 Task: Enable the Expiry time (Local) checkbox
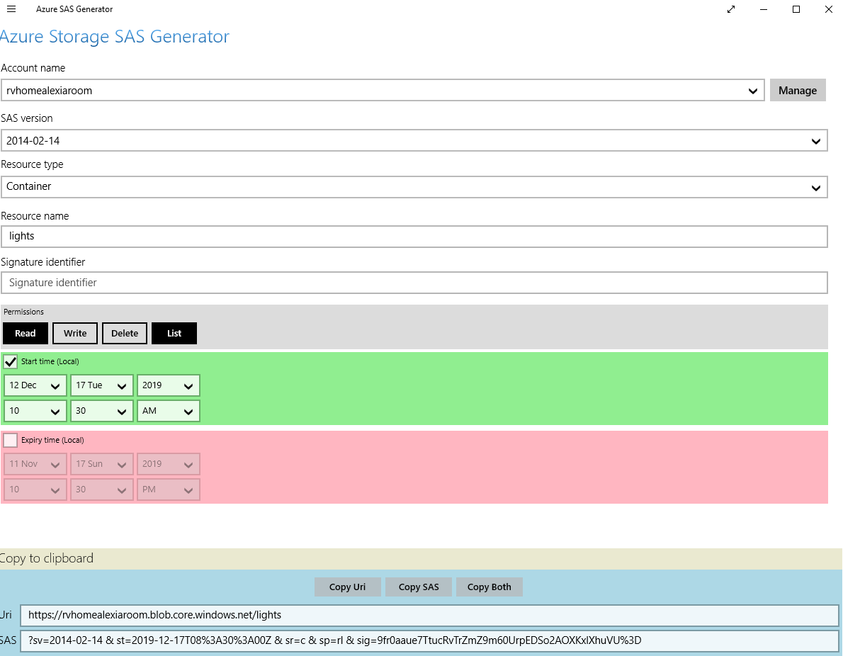pos(10,440)
